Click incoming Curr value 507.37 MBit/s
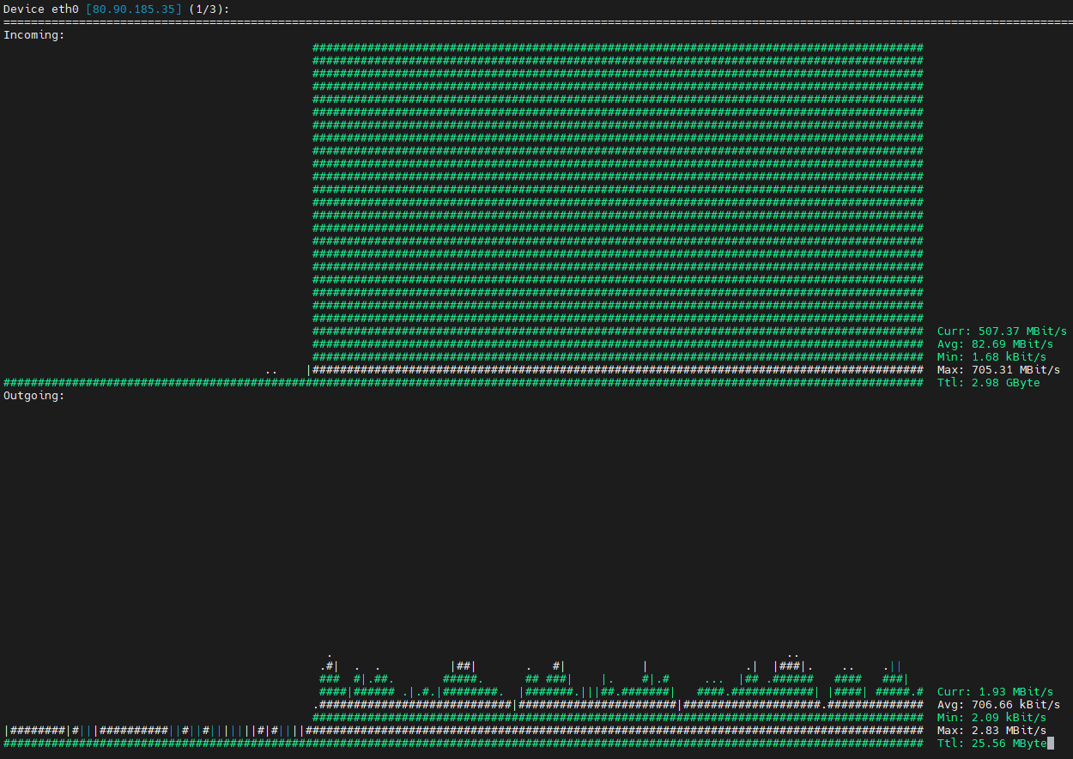Image resolution: width=1073 pixels, height=759 pixels. (1002, 331)
